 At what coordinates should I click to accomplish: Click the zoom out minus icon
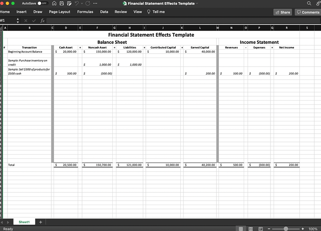tap(269, 229)
